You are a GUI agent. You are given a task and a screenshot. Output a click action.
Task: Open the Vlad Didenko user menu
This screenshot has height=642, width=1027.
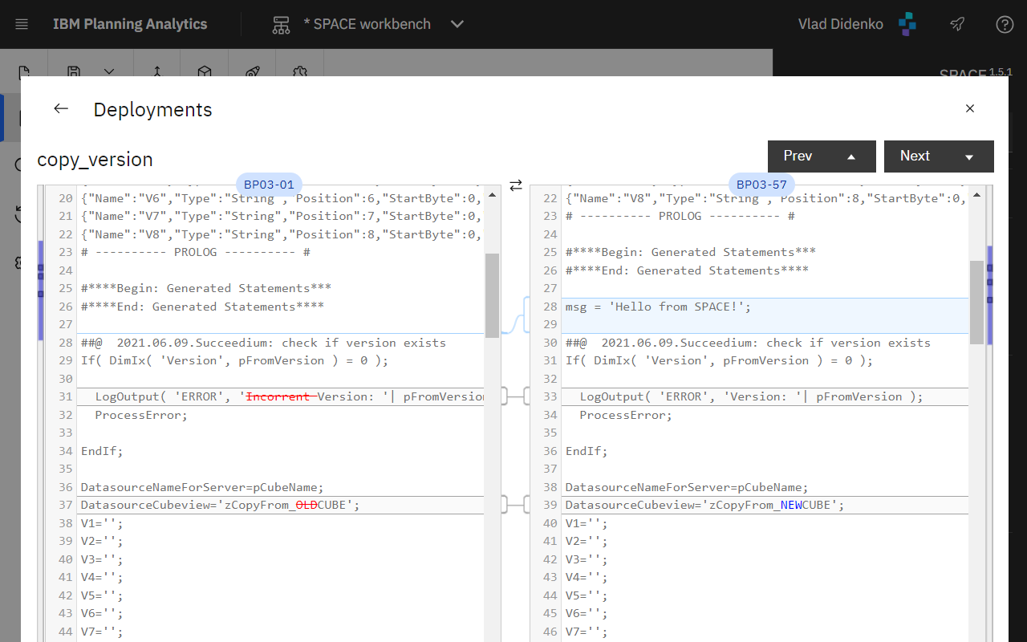841,24
